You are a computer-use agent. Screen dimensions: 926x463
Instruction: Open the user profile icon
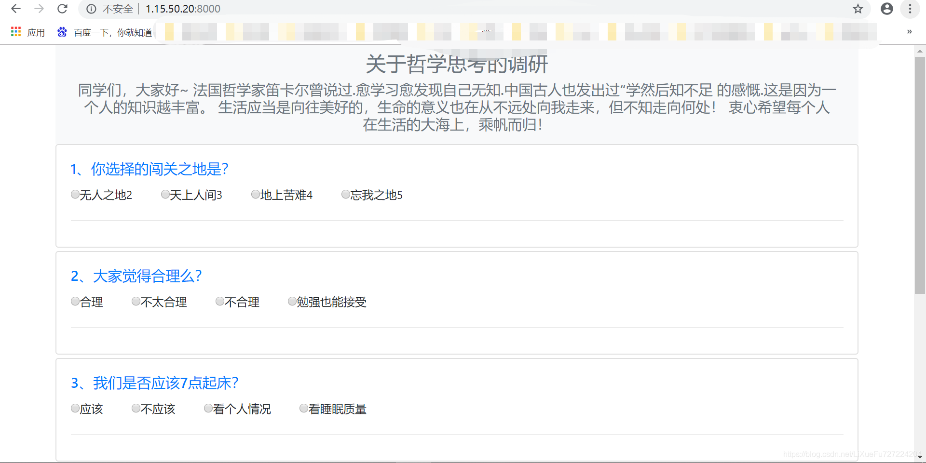tap(886, 9)
